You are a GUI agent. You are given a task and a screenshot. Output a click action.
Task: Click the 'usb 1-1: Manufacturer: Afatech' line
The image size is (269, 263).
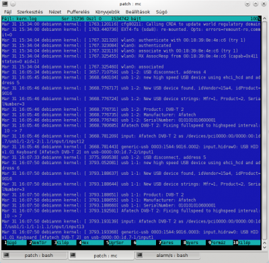pyautogui.click(x=99, y=200)
